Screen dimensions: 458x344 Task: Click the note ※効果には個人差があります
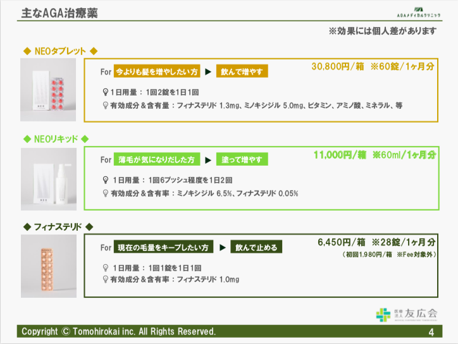pos(382,30)
